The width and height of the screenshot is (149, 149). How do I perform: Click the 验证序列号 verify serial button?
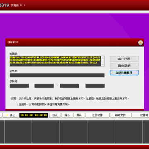pyautogui.click(x=124, y=59)
